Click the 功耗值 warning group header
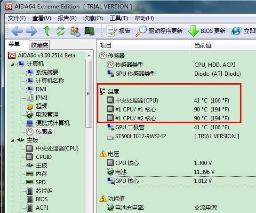Screen dimensions: 256x213 pos(112,198)
